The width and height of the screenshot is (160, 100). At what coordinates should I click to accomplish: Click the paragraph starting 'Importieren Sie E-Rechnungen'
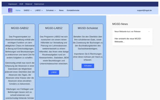(88, 57)
